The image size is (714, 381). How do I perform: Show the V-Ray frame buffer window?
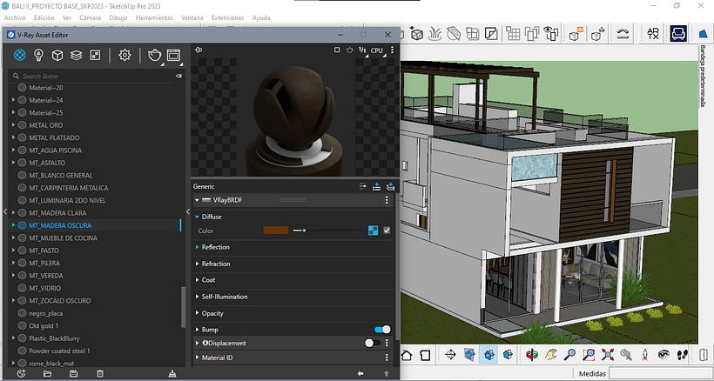click(173, 55)
